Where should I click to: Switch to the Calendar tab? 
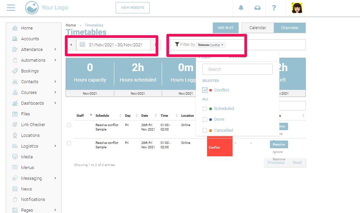pos(257,28)
